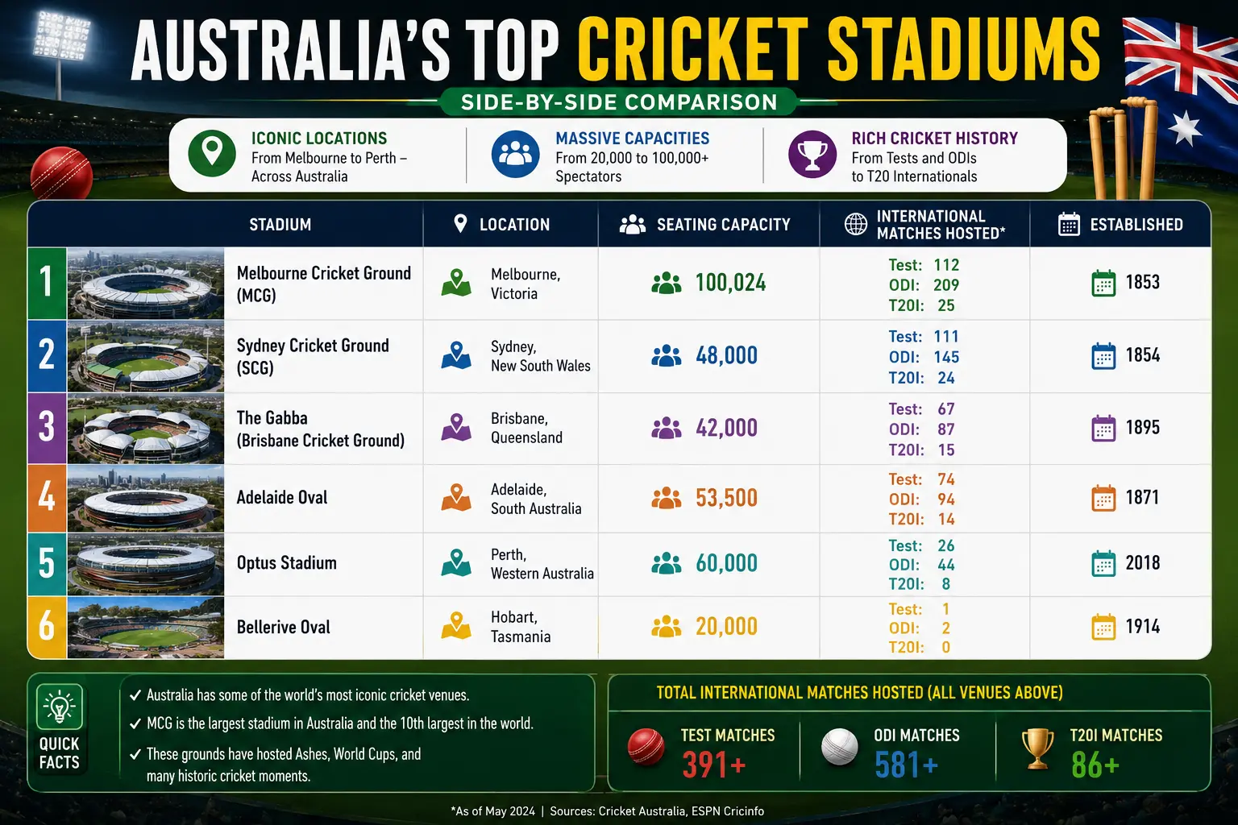Click the T20I: 15 value for The Gabba
The image size is (1238, 825).
click(x=922, y=450)
